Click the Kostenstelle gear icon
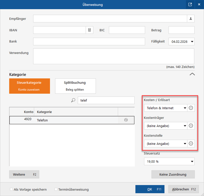The height and width of the screenshot is (196, 204). [x=191, y=144]
